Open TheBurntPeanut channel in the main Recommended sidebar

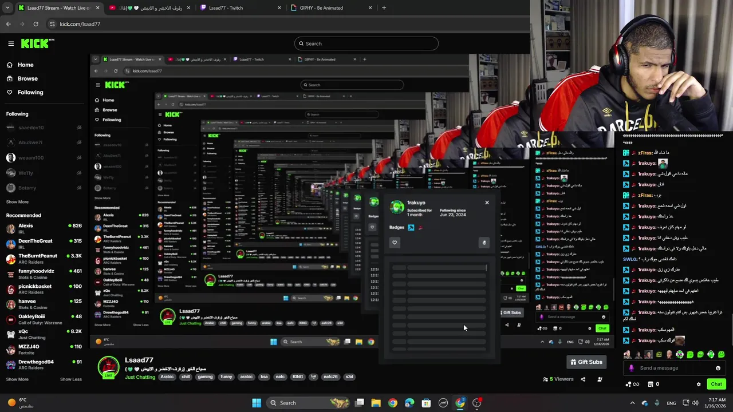pyautogui.click(x=44, y=259)
